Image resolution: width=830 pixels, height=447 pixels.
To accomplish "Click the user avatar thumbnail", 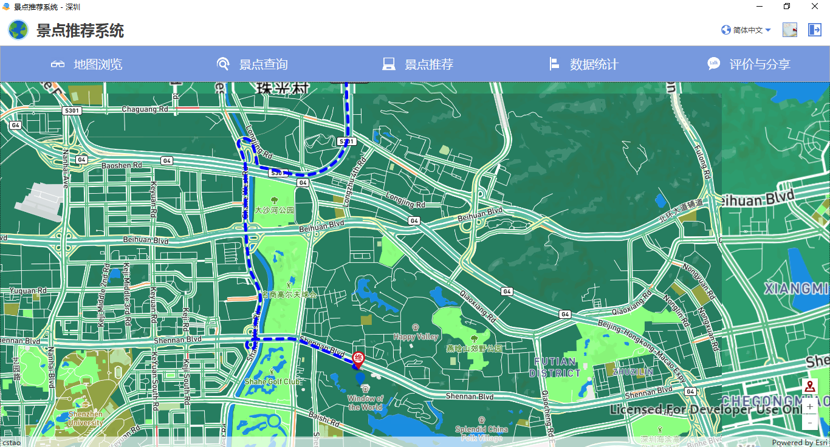I will tap(790, 30).
